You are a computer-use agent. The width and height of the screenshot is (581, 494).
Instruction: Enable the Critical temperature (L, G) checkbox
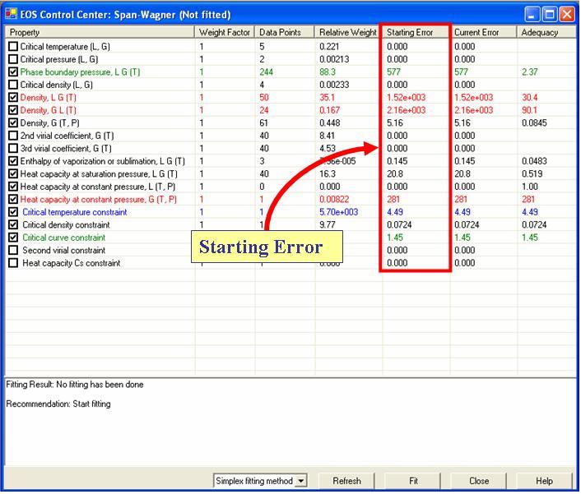click(x=13, y=47)
